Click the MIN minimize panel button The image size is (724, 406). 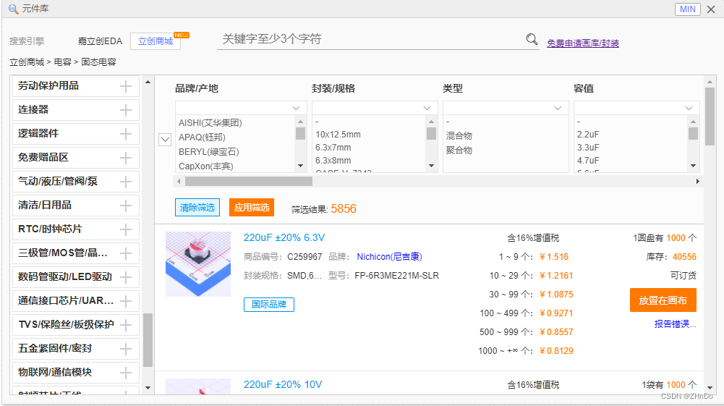688,9
